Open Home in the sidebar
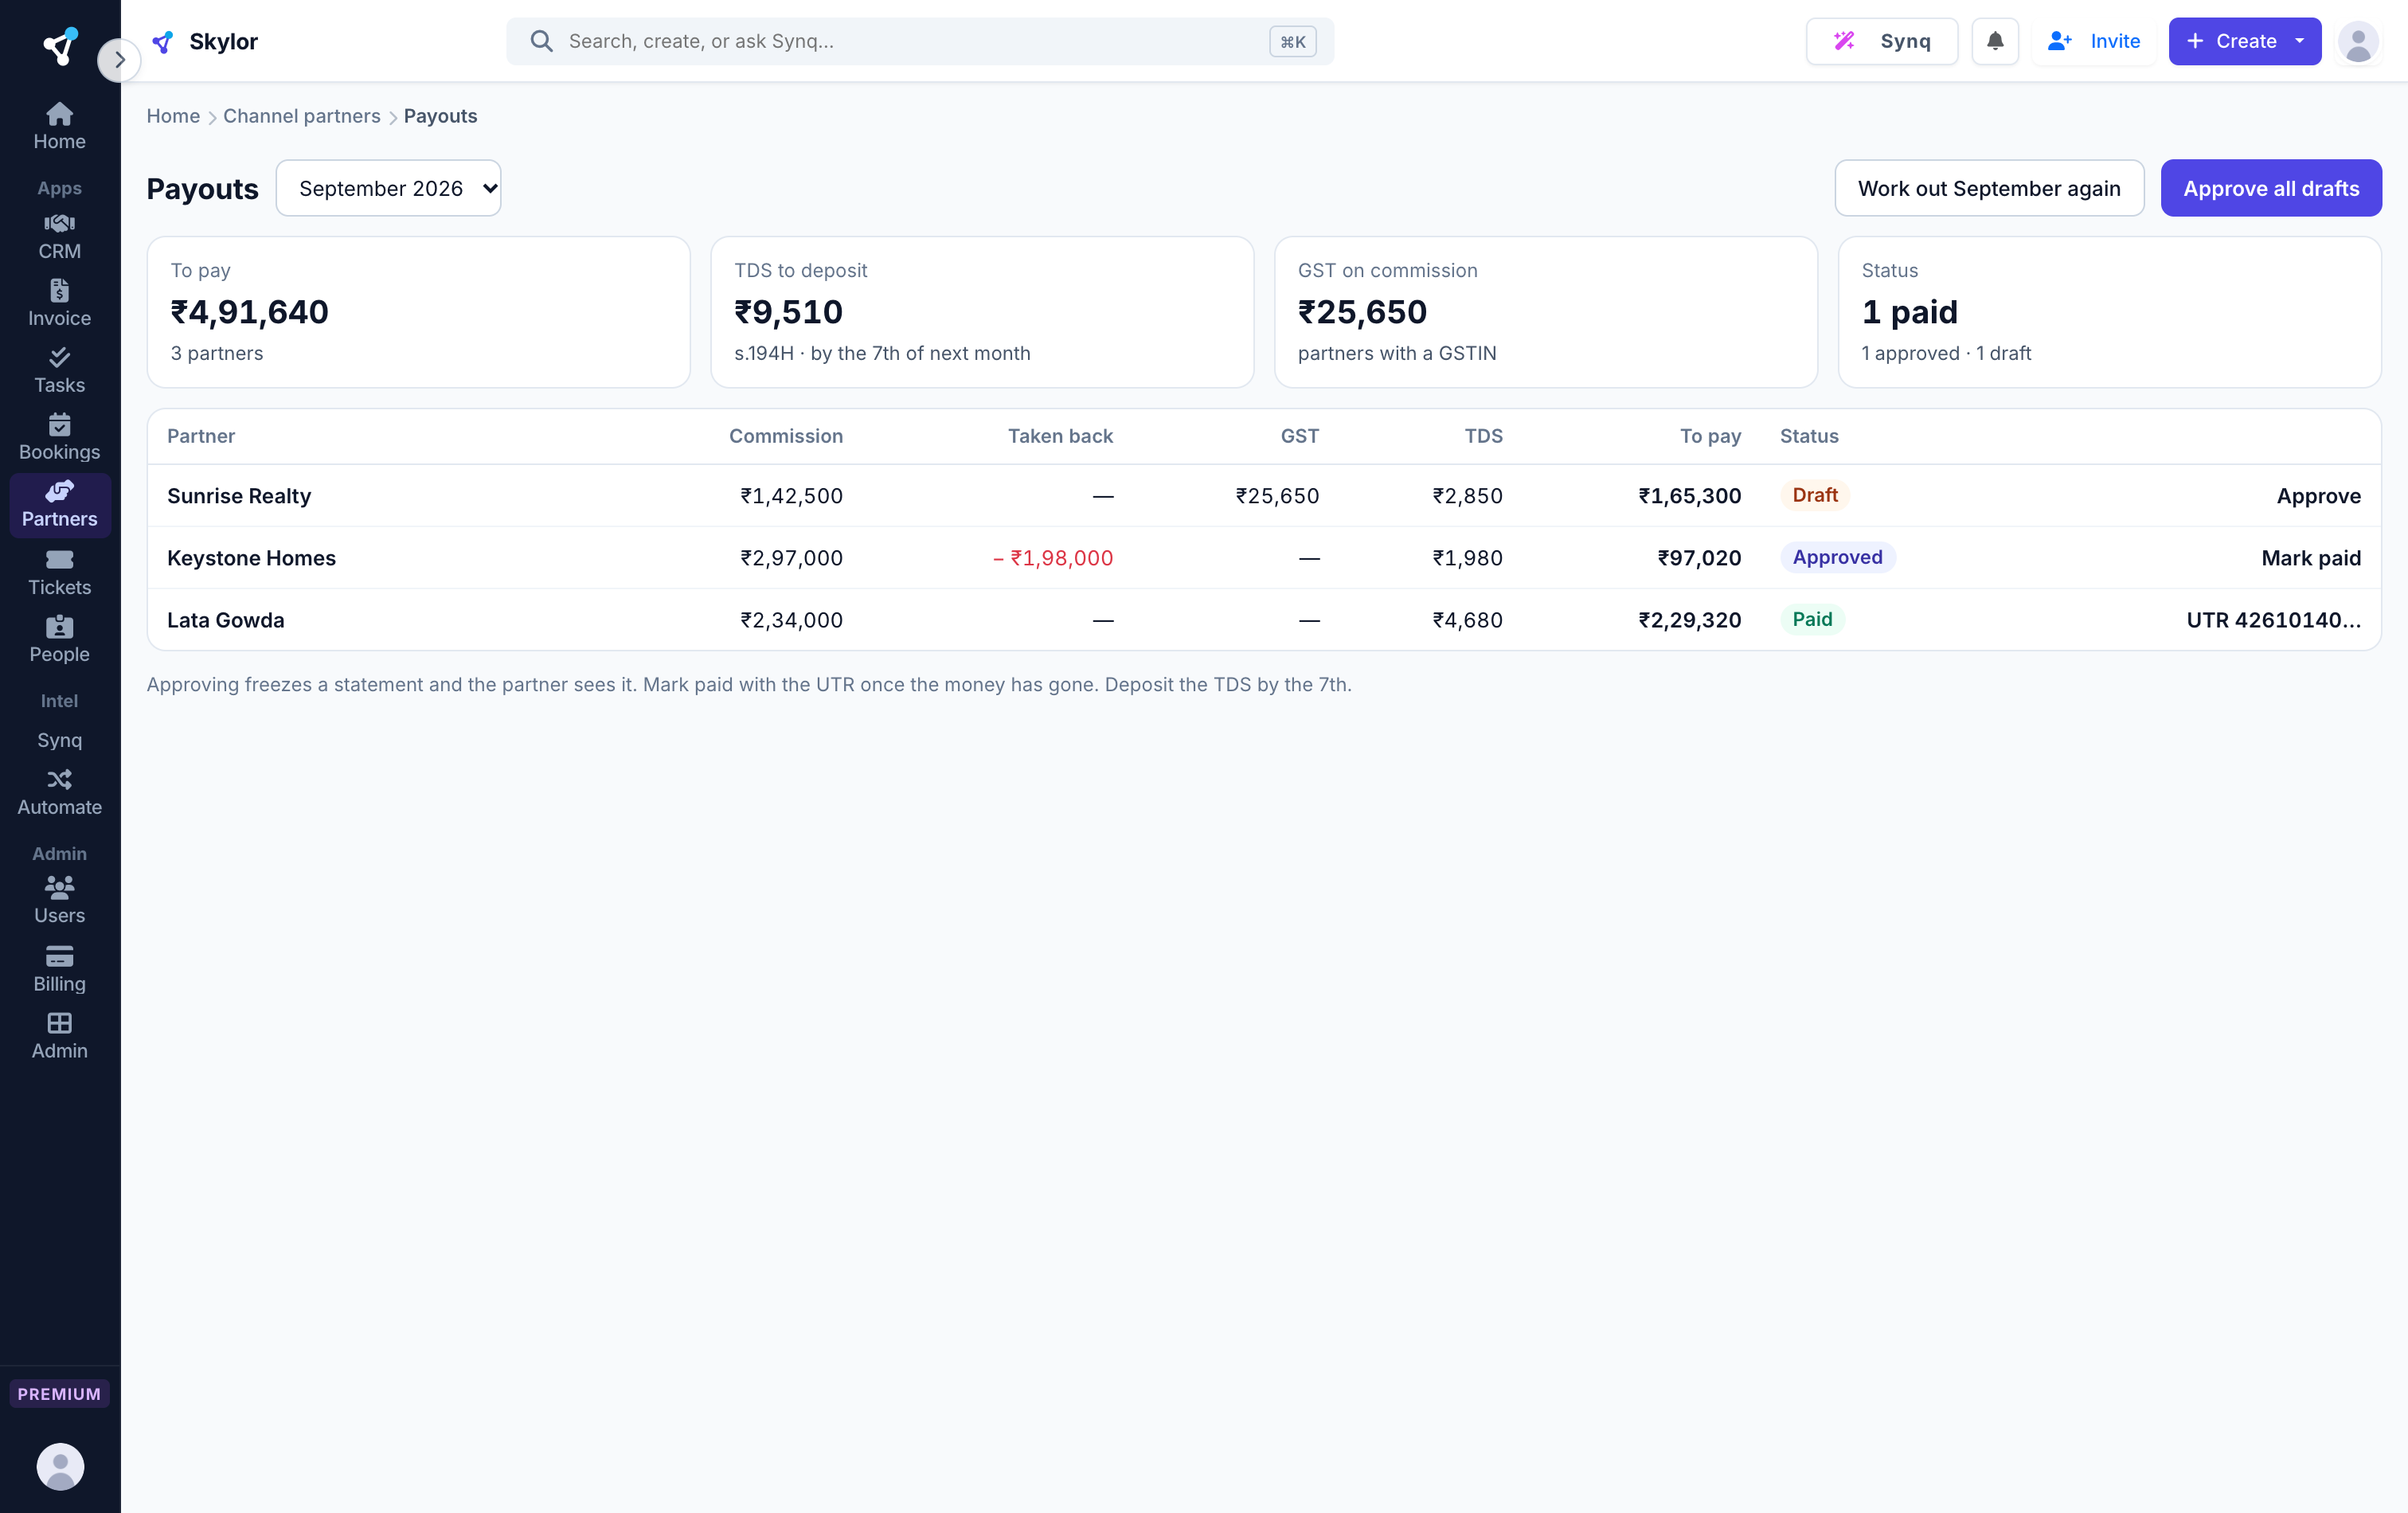 (59, 127)
